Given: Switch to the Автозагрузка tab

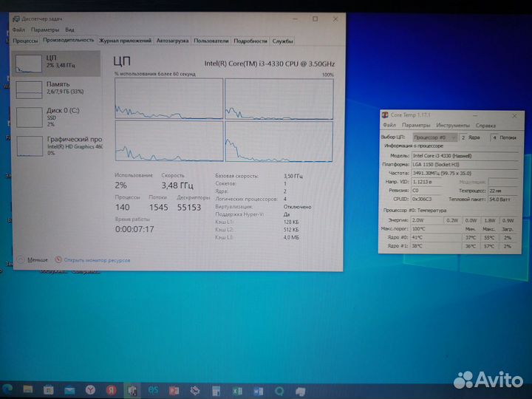Looking at the screenshot, I should click(172, 41).
